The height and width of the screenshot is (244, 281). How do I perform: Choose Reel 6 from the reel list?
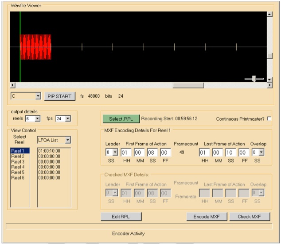(x=18, y=178)
